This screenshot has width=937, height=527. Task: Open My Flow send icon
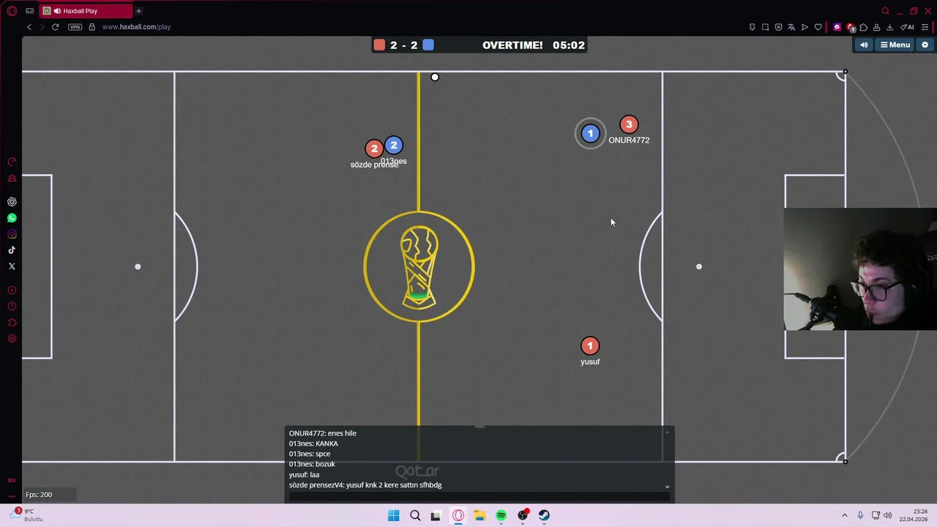coord(805,27)
